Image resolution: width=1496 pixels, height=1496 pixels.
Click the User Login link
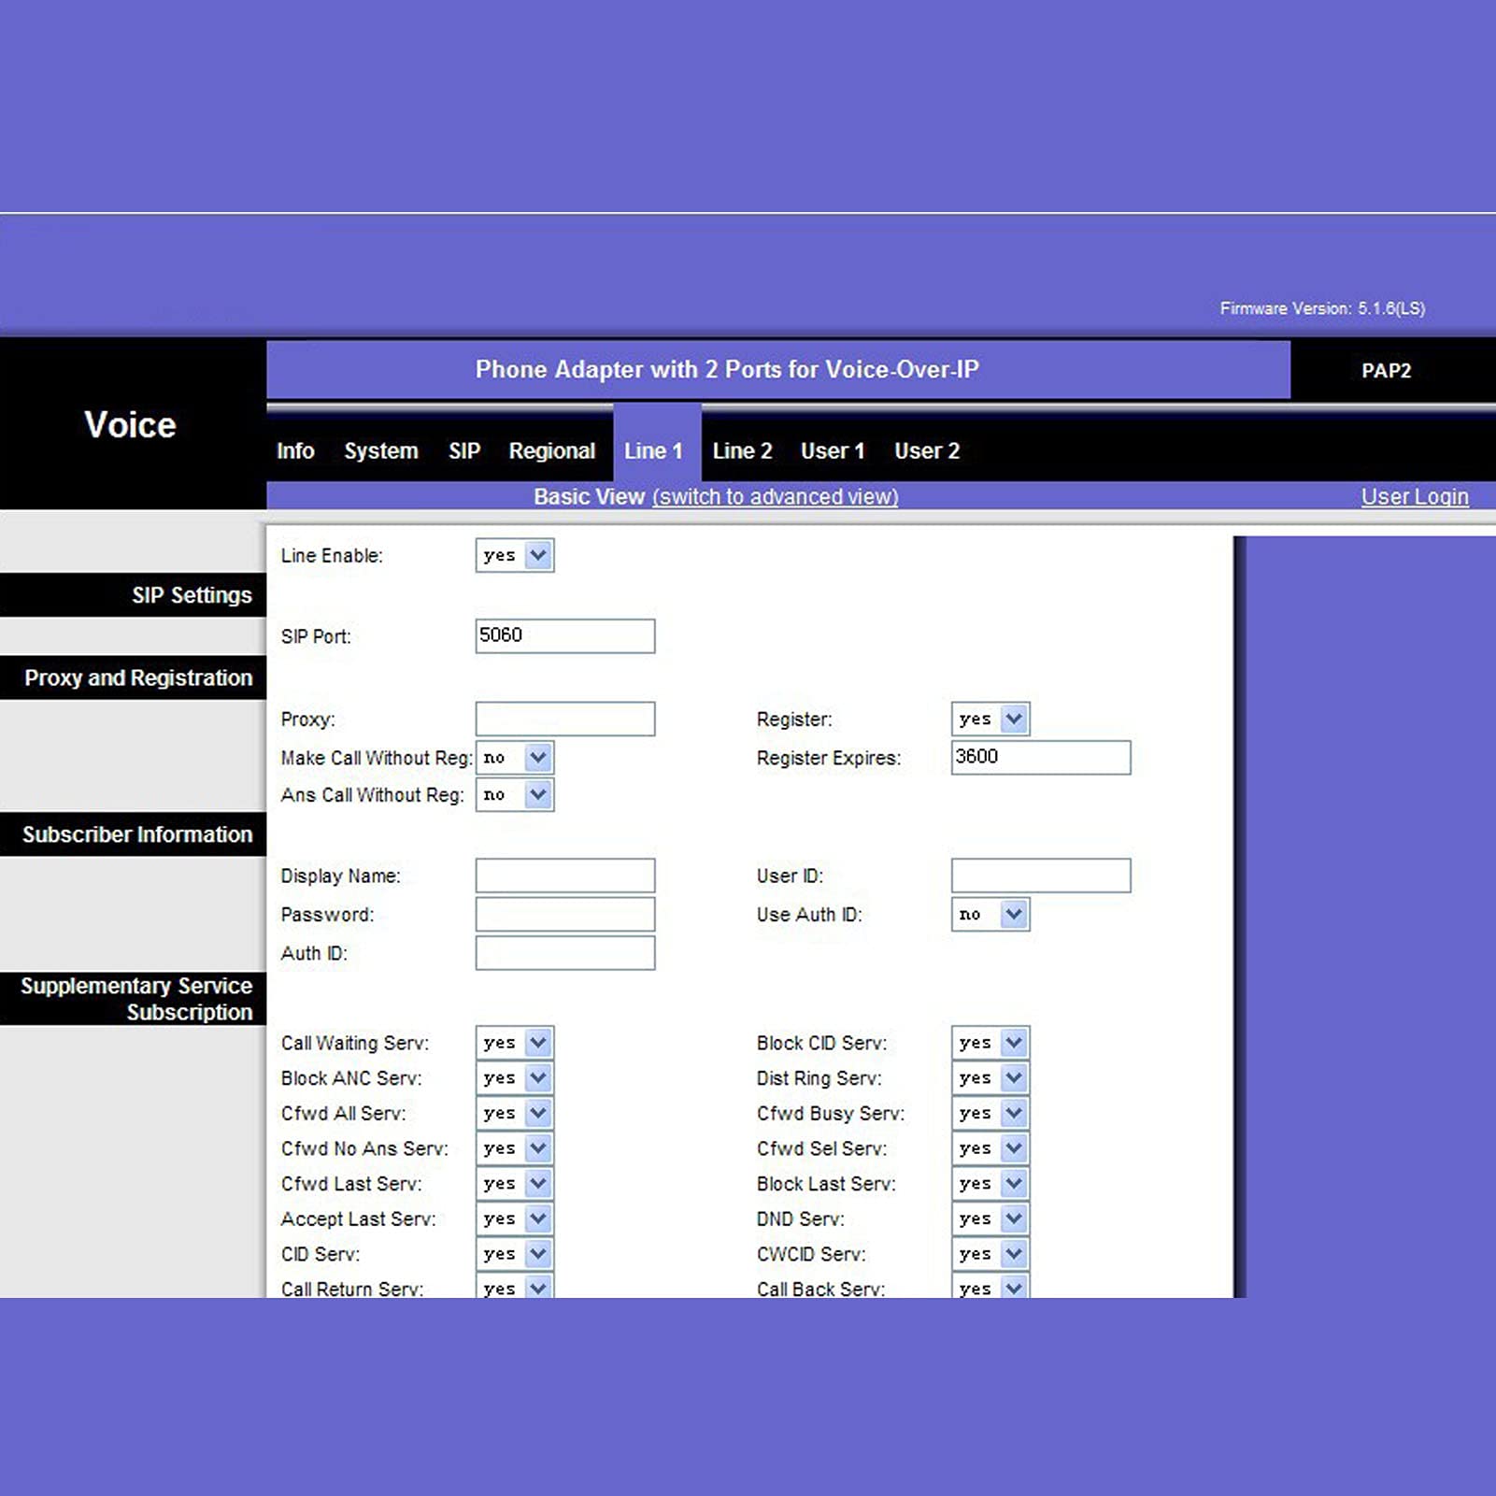click(x=1415, y=496)
